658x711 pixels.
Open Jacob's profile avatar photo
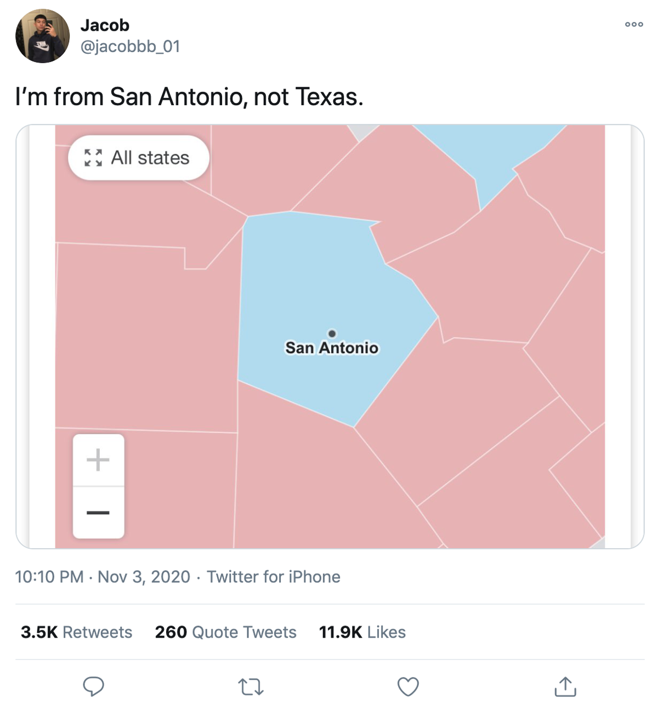point(43,36)
